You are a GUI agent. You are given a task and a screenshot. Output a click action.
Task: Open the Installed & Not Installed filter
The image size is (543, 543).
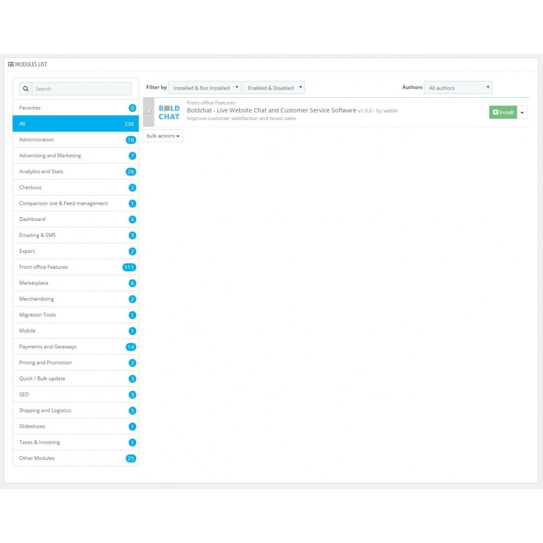click(x=204, y=87)
